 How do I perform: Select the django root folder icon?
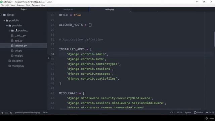(x=4, y=15)
